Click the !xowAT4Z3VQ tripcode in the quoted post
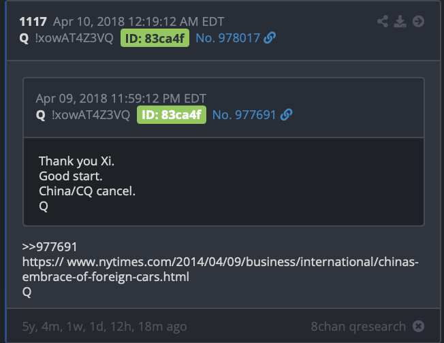 pos(91,115)
